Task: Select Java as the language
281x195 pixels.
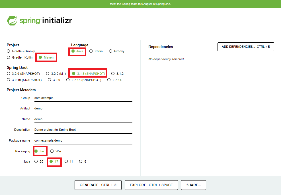Action: pos(77,51)
